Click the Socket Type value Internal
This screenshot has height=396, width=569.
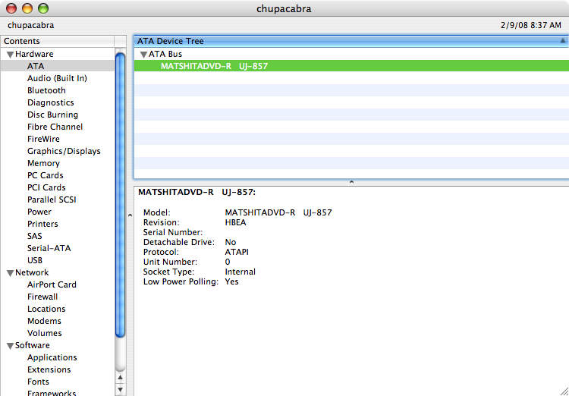[240, 272]
